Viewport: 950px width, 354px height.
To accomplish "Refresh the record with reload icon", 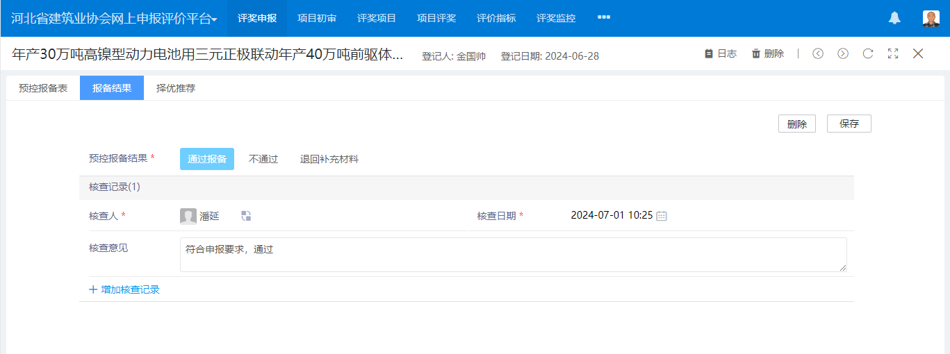I will click(868, 53).
